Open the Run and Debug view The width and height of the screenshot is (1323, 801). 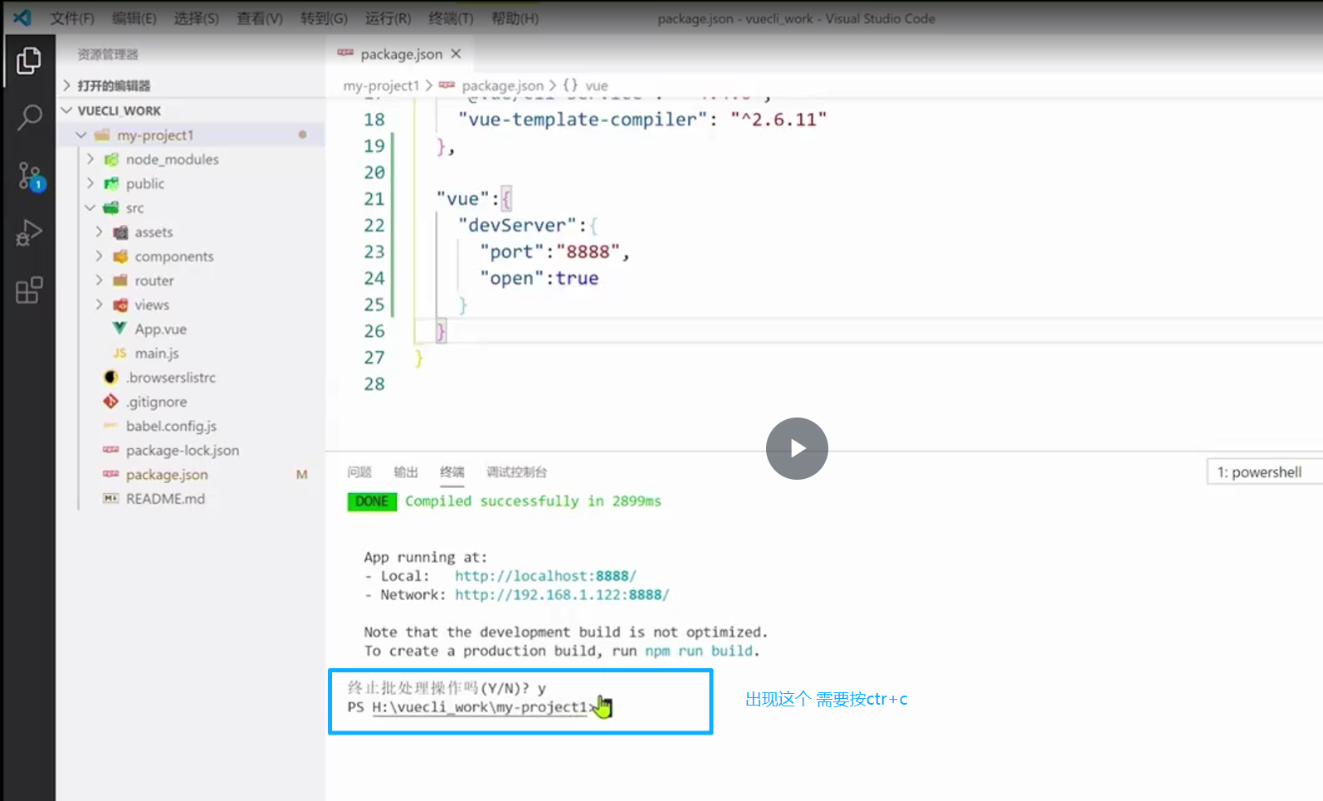pos(29,233)
